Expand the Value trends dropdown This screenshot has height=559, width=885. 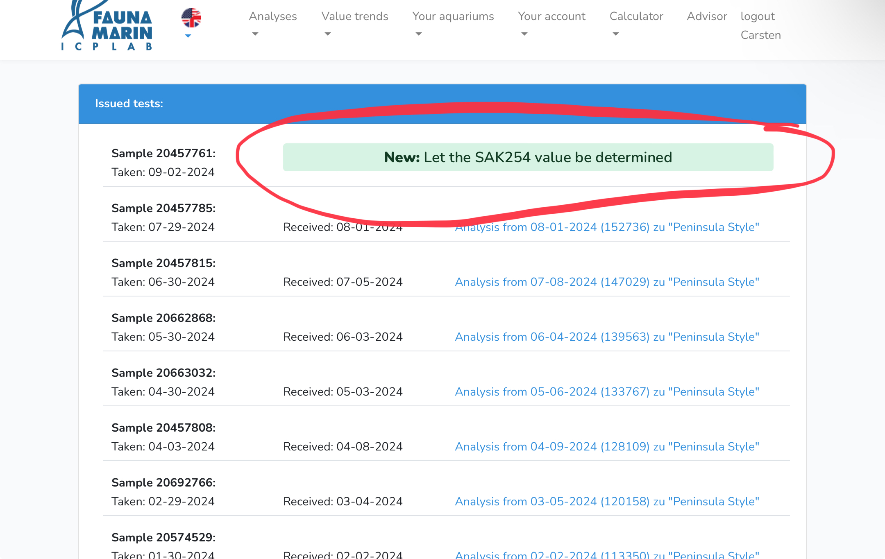pos(354,16)
